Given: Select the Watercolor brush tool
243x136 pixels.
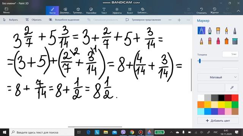Looking at the screenshot, I should pos(226,31).
